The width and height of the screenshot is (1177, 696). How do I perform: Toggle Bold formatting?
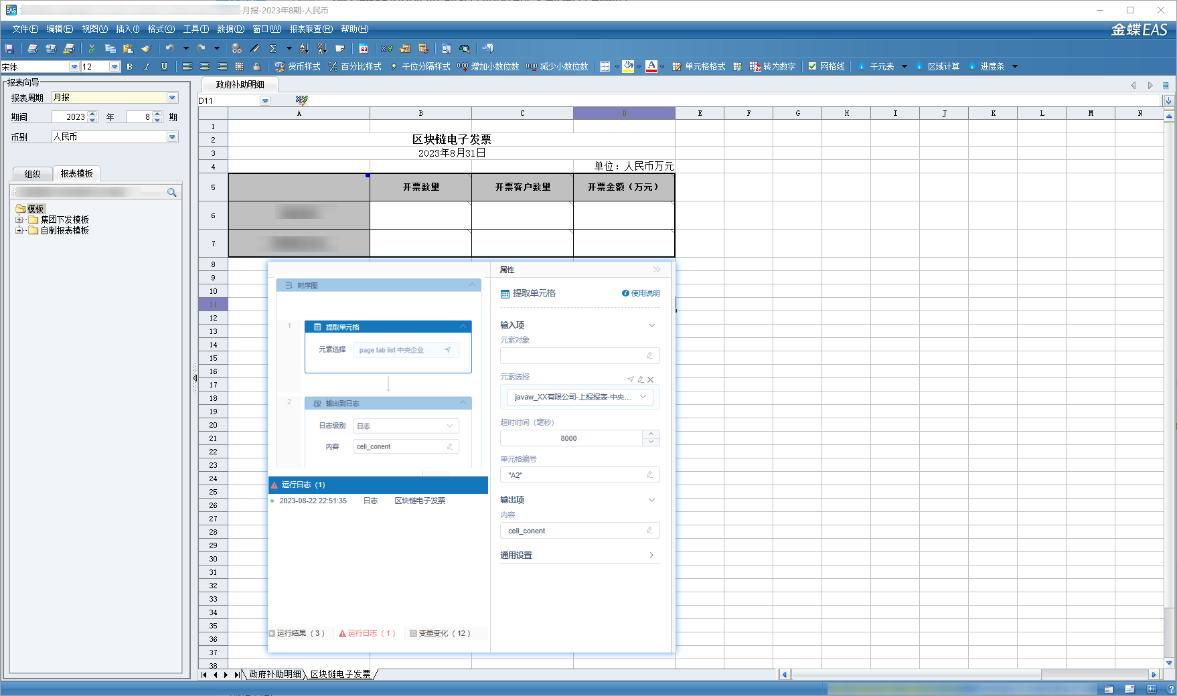(x=129, y=67)
